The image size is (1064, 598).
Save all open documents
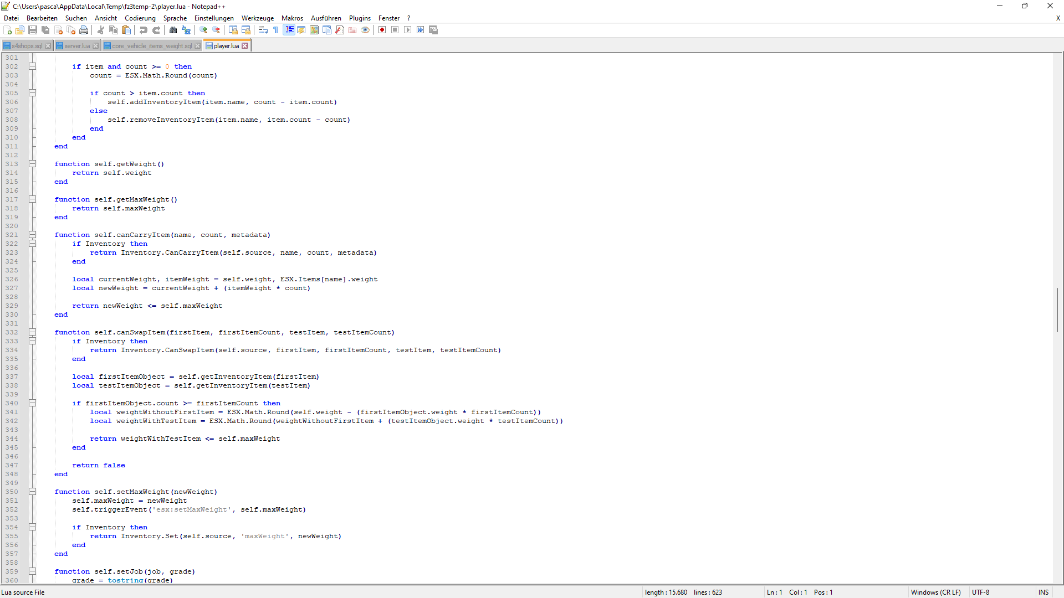(45, 30)
